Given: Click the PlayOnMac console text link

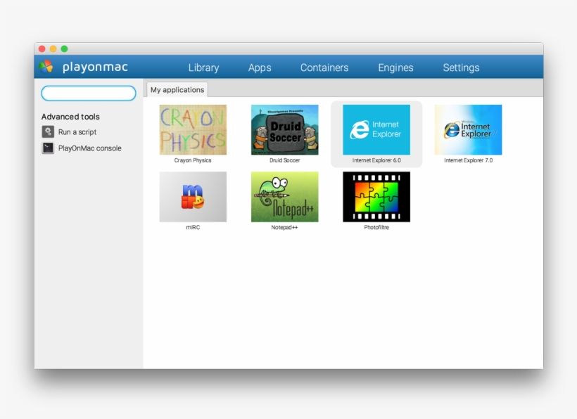Looking at the screenshot, I should [90, 148].
